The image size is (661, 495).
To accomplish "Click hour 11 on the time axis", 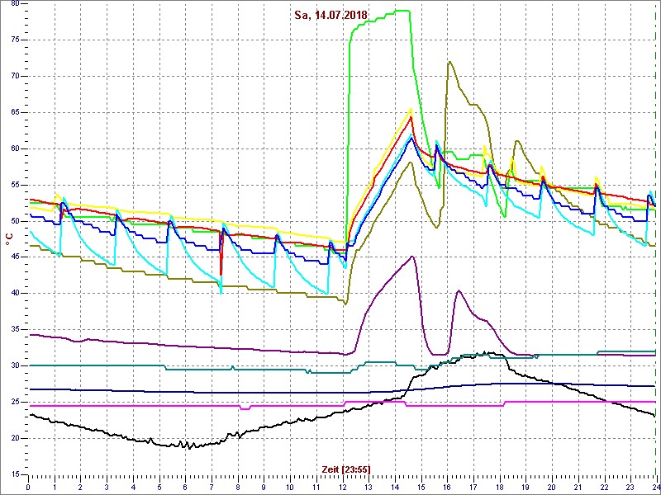I will 316,486.
